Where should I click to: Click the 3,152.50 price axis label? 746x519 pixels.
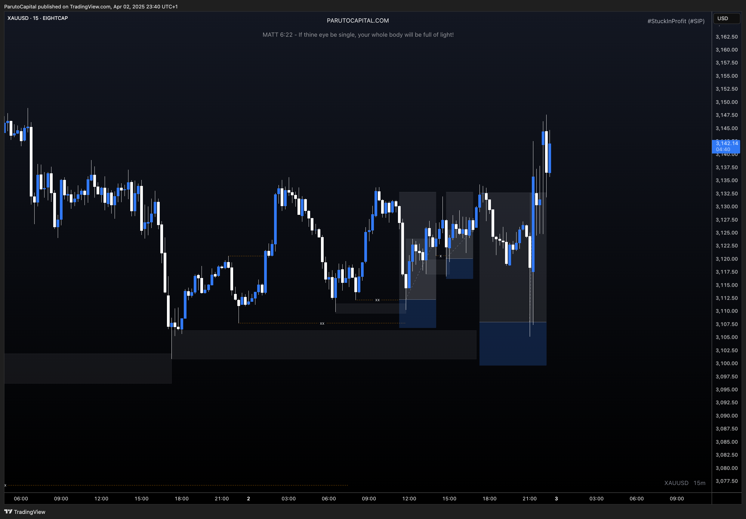click(x=726, y=89)
